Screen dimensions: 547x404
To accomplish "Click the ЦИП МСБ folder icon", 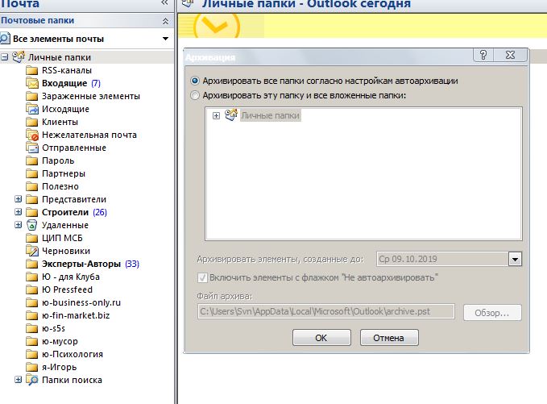I will click(x=31, y=239).
